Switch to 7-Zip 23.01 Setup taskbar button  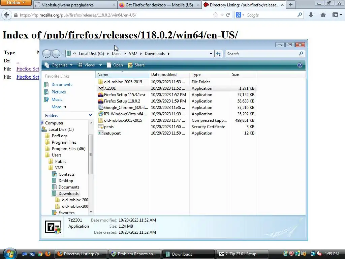(x=243, y=254)
